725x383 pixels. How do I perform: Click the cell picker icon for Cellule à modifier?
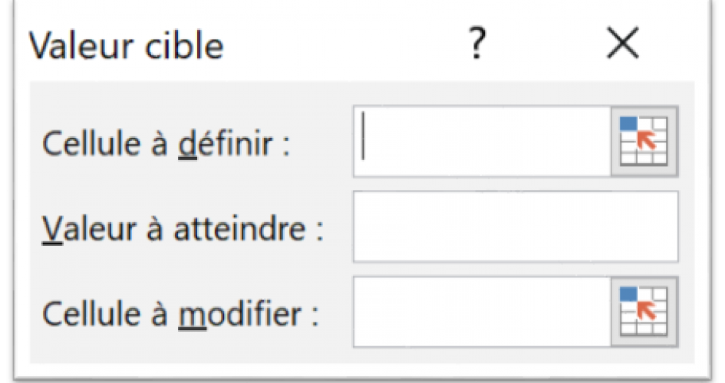(x=644, y=312)
